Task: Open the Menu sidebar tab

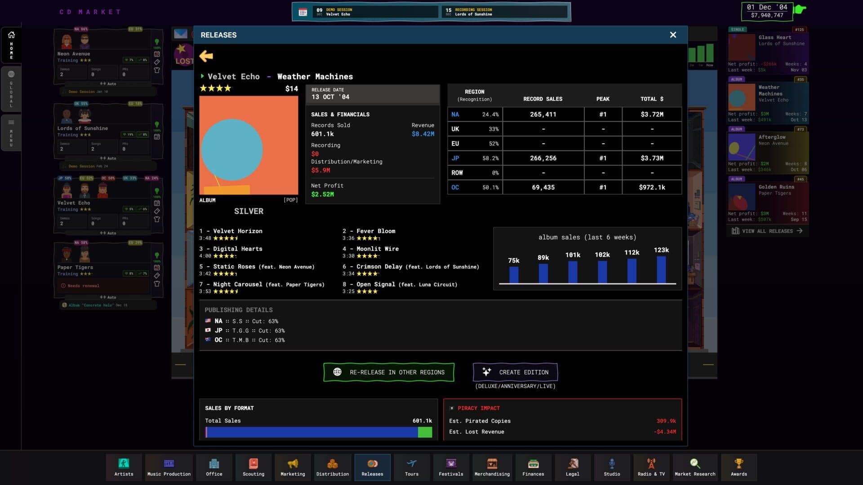Action: coord(11,133)
